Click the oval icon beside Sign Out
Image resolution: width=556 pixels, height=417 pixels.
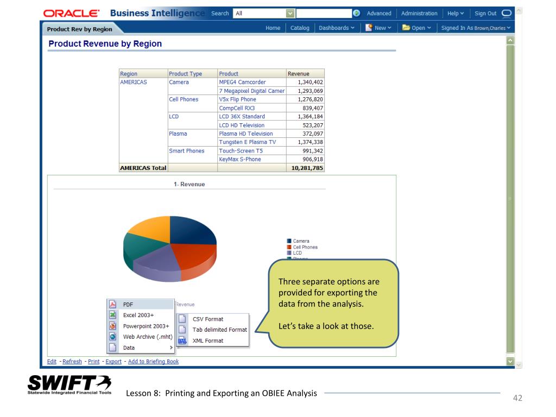[507, 13]
